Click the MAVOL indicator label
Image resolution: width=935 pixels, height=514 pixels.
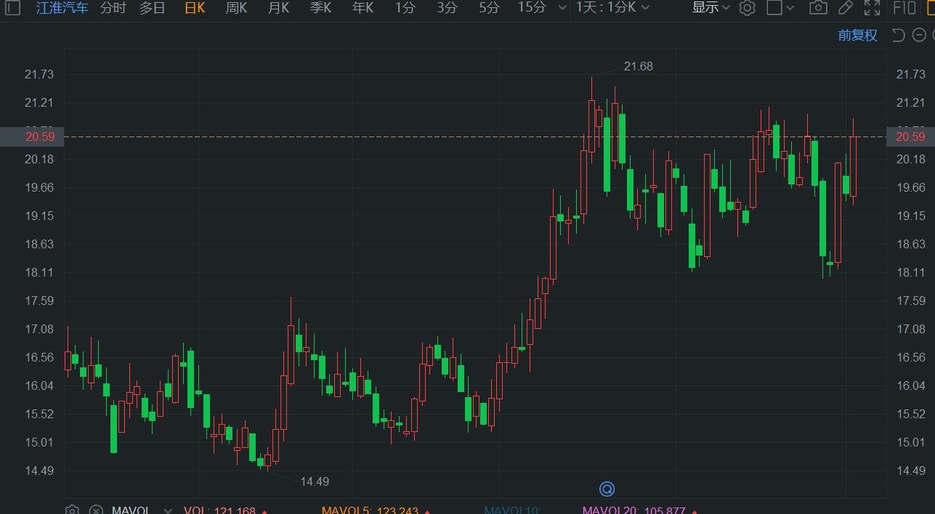coord(132,510)
